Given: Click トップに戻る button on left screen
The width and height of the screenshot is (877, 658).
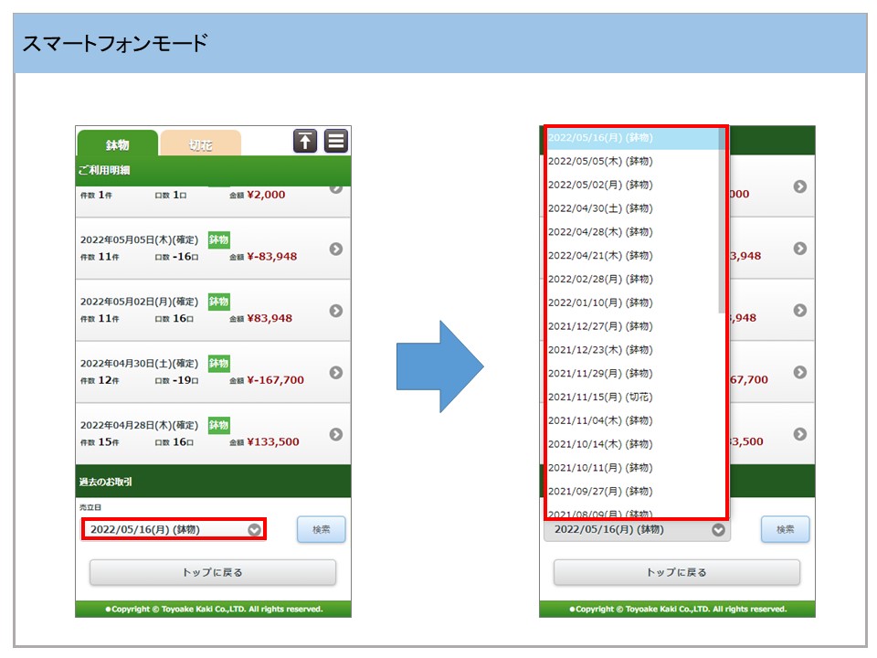Looking at the screenshot, I should 213,573.
